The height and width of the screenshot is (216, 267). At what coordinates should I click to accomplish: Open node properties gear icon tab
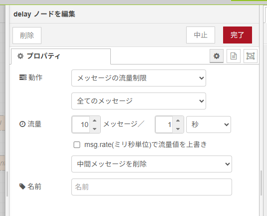(217, 56)
